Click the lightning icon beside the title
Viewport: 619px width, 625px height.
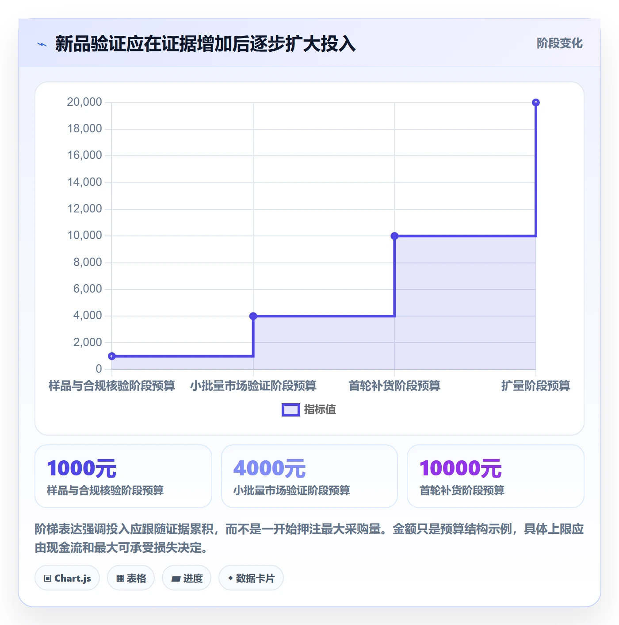point(42,44)
